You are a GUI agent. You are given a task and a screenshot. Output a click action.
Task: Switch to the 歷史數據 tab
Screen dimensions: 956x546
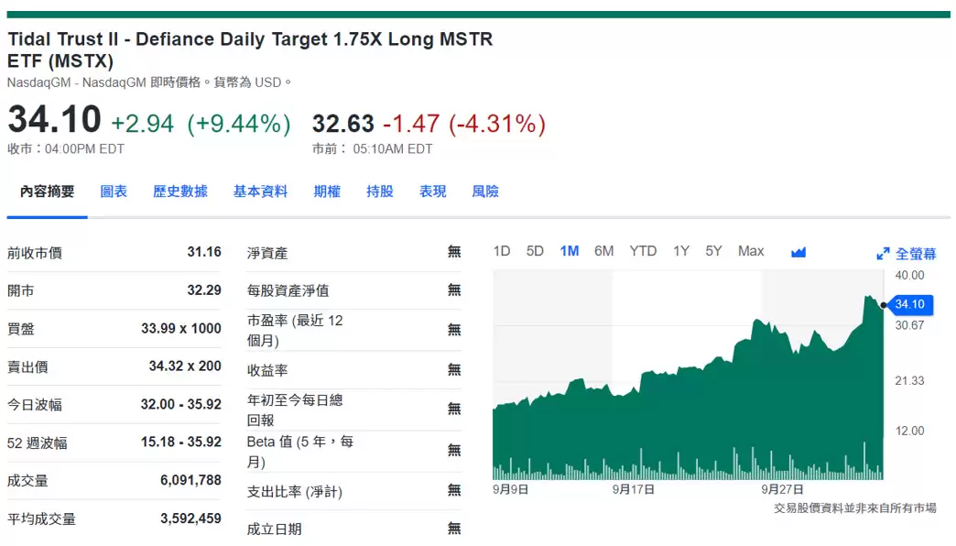click(180, 191)
